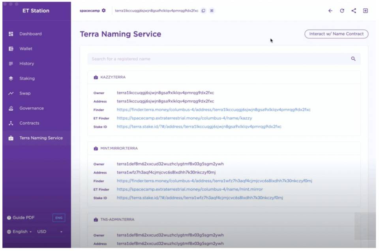Click the search magnifier icon
Viewport: 379px width, 251px height.
[353, 59]
